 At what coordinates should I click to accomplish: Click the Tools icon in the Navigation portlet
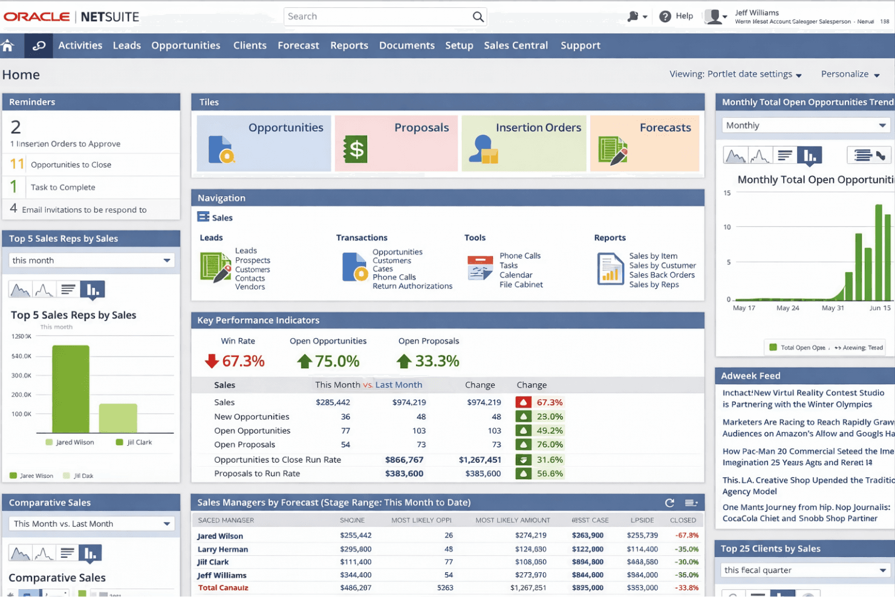click(480, 268)
